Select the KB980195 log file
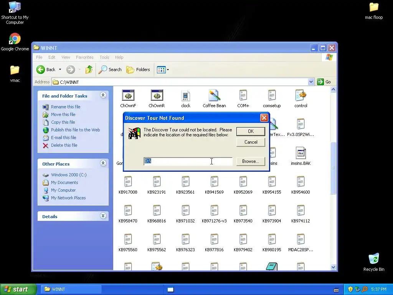393x295 pixels. pos(272,240)
